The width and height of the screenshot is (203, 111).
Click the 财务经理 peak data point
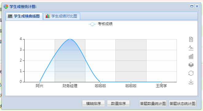70,39
